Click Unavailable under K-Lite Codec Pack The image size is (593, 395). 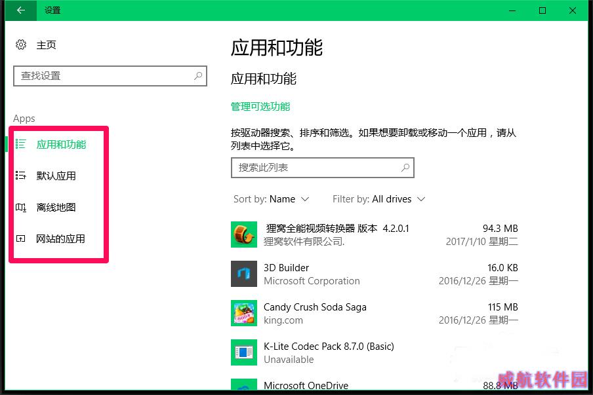click(x=289, y=360)
